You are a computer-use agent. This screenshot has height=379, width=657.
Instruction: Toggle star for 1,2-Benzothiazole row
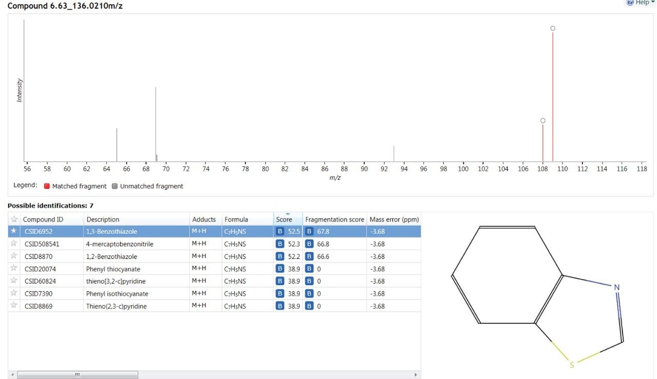(x=14, y=256)
